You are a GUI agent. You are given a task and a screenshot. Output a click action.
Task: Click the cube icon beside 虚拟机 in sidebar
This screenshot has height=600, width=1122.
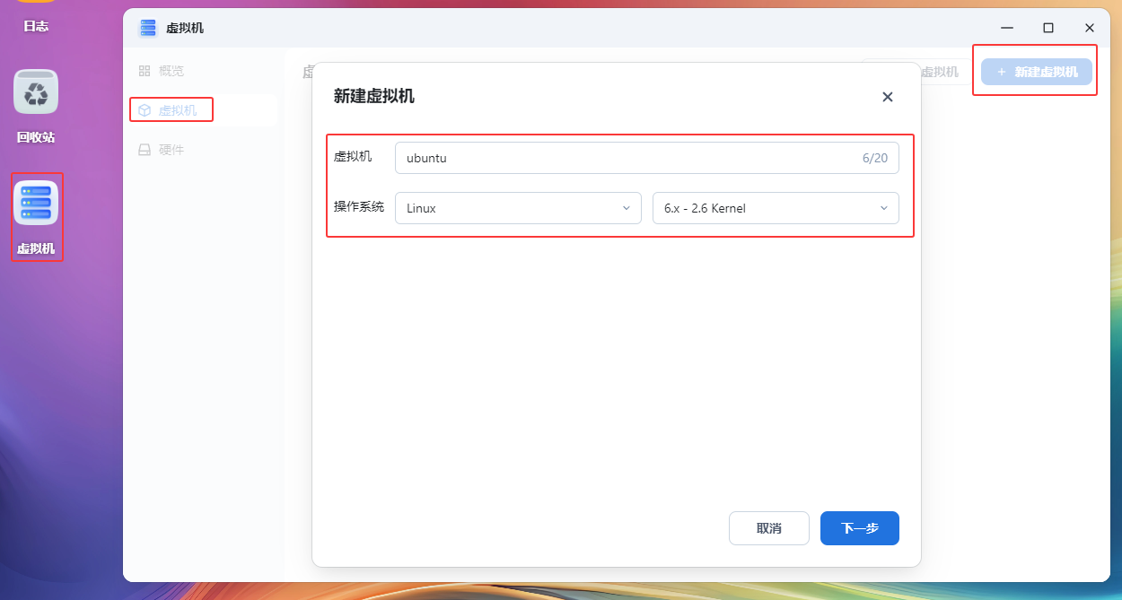145,110
